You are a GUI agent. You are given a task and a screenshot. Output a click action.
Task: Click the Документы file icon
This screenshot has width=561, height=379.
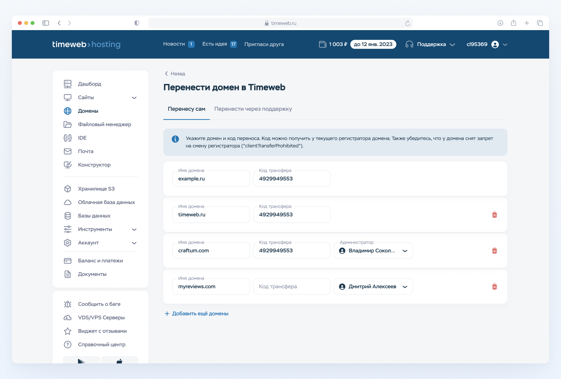click(x=68, y=274)
